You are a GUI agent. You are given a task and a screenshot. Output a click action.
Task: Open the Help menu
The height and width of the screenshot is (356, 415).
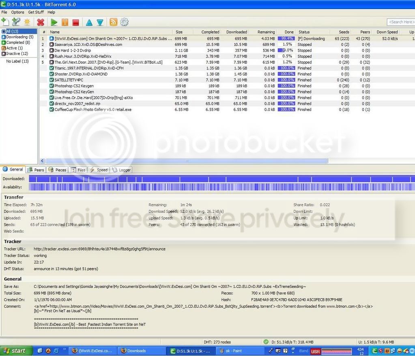tap(51, 12)
